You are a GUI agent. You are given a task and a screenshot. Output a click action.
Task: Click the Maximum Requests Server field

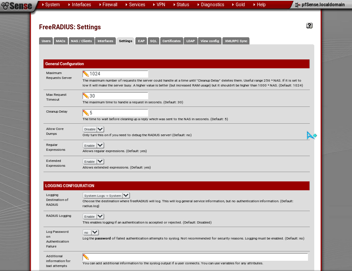[115, 74]
